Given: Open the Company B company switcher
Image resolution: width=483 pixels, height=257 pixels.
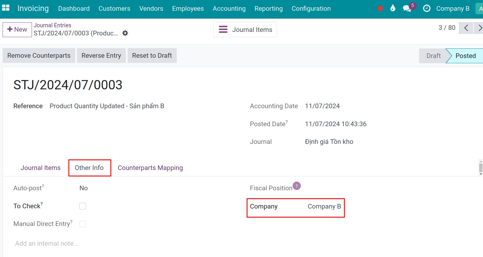Looking at the screenshot, I should tap(453, 8).
